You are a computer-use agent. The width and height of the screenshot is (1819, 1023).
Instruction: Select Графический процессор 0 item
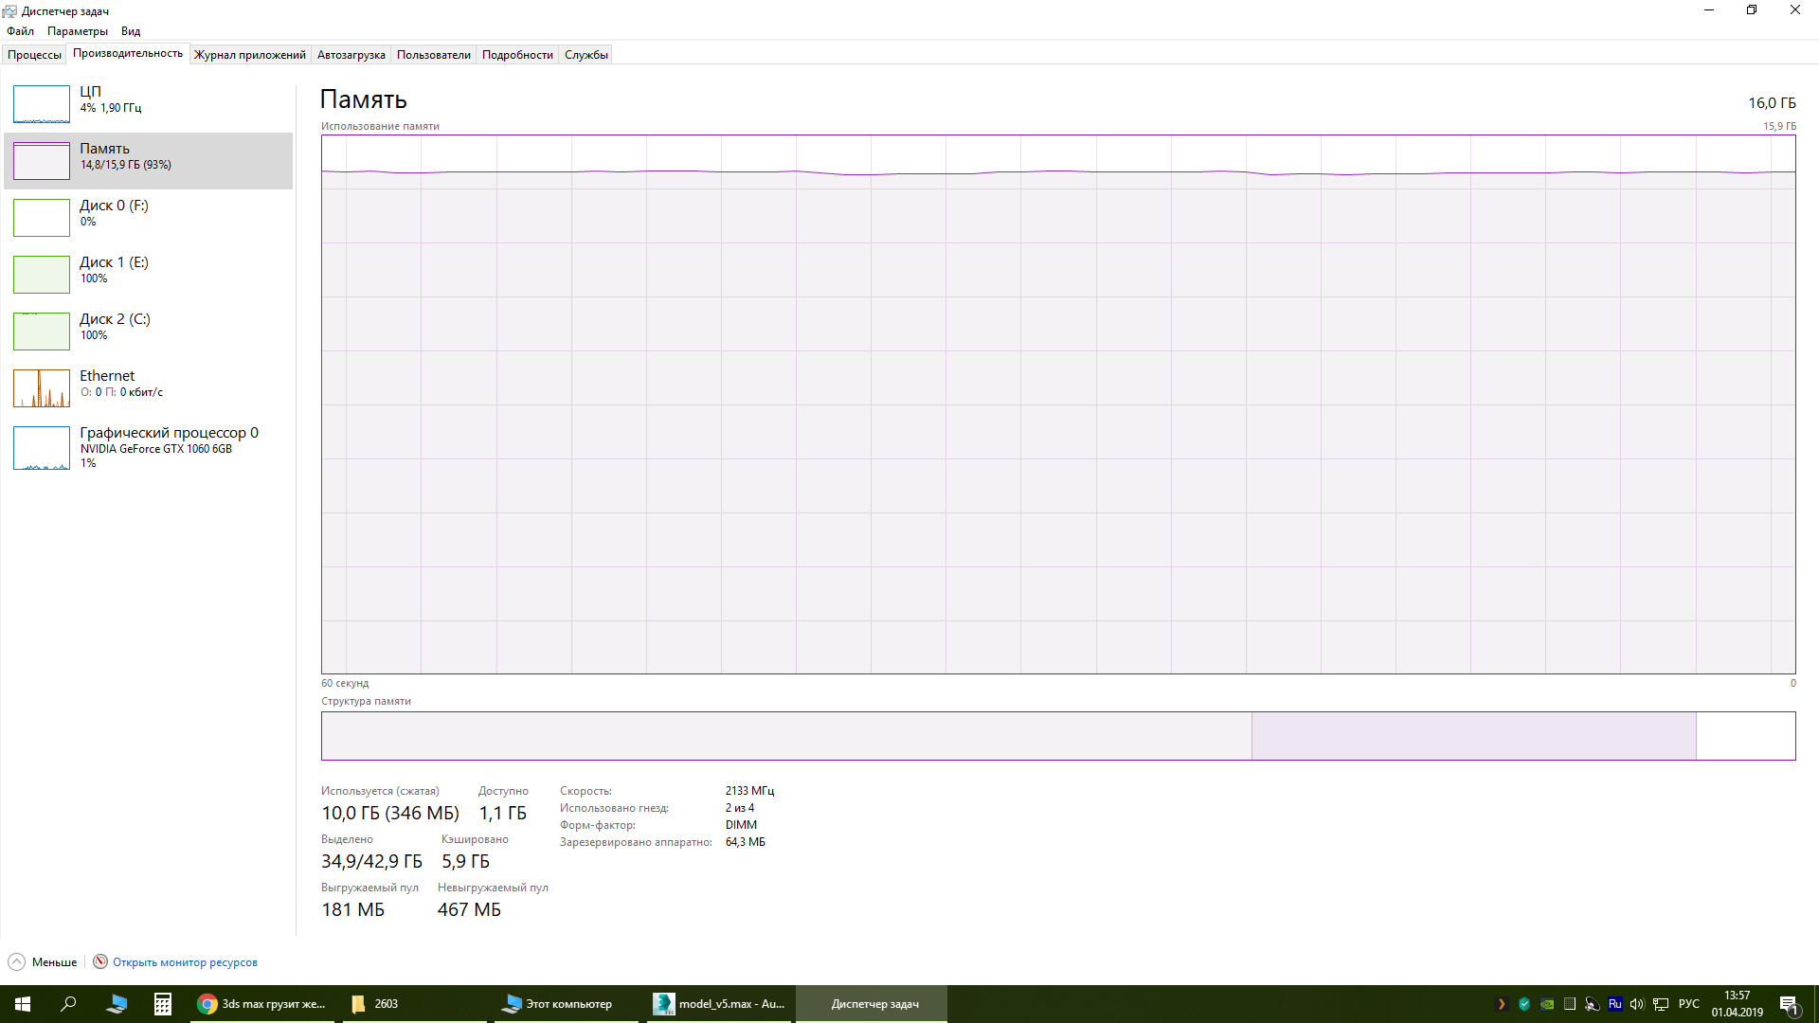coord(148,447)
